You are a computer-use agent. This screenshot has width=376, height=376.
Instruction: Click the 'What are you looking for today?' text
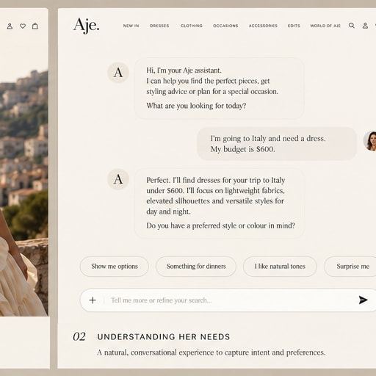[196, 106]
